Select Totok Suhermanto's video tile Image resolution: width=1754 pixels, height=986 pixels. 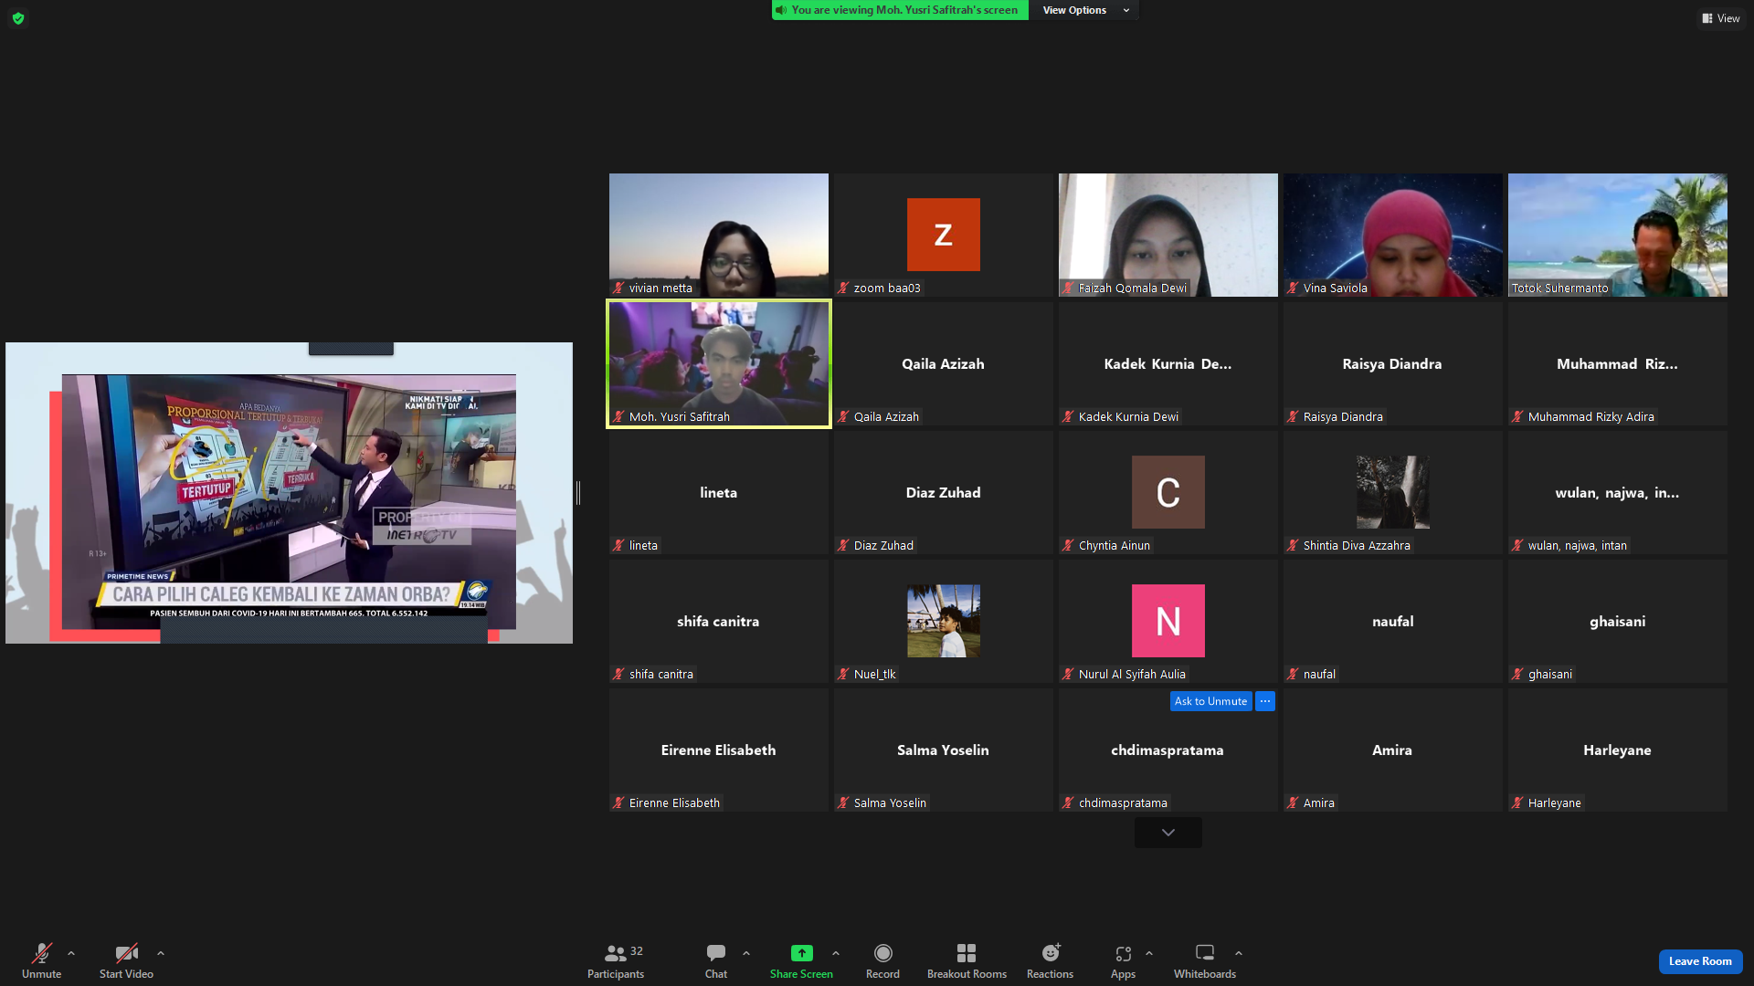(1618, 235)
